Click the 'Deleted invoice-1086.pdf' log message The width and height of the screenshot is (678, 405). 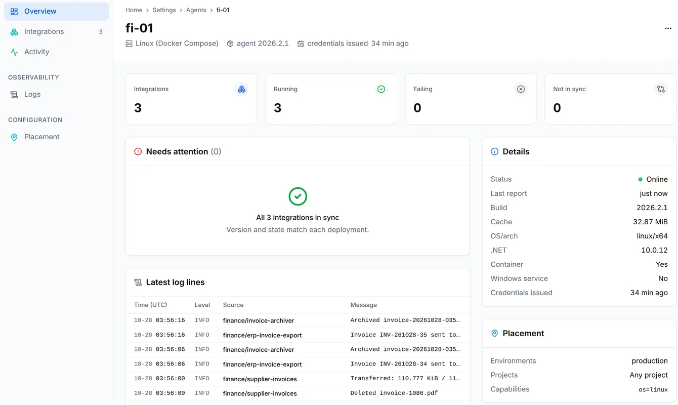click(x=394, y=393)
